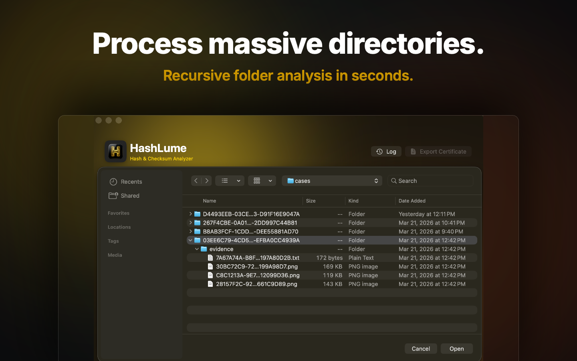Viewport: 577px width, 361px height.
Task: Click the Open button
Action: point(456,349)
